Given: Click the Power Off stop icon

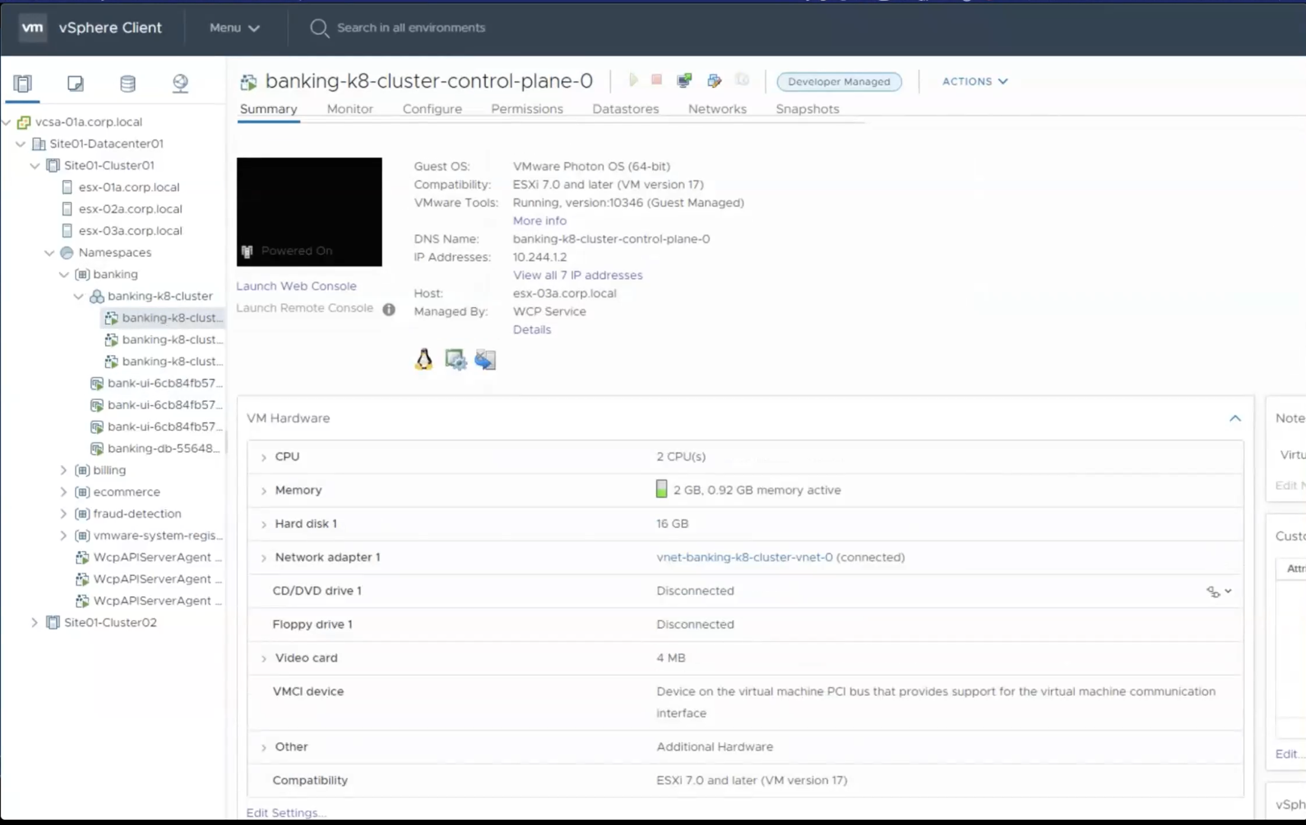Looking at the screenshot, I should pos(657,81).
